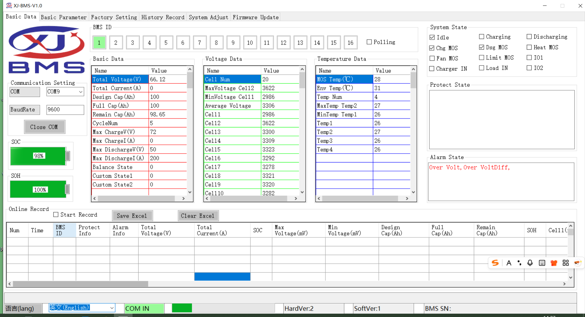Click the COM IN status indicator
The height and width of the screenshot is (317, 585).
tap(144, 308)
